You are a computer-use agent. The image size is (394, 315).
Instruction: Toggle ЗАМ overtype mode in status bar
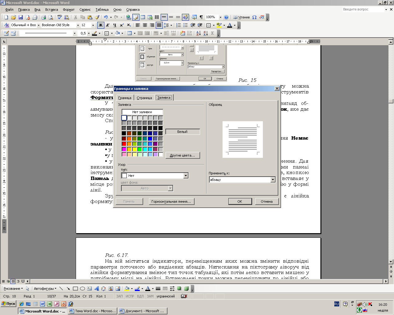pos(150,296)
